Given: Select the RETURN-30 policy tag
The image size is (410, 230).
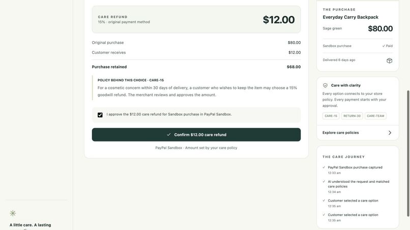Looking at the screenshot, I should [x=352, y=116].
